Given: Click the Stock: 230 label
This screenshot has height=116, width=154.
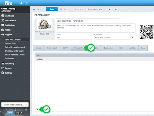Looking at the screenshot, I should [x=45, y=34].
